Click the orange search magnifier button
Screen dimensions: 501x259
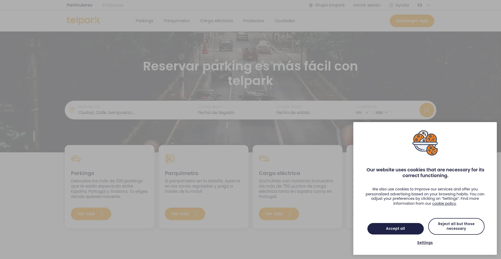pos(427,110)
